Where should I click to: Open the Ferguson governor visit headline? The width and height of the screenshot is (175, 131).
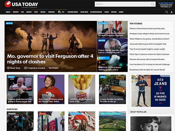click(x=50, y=59)
